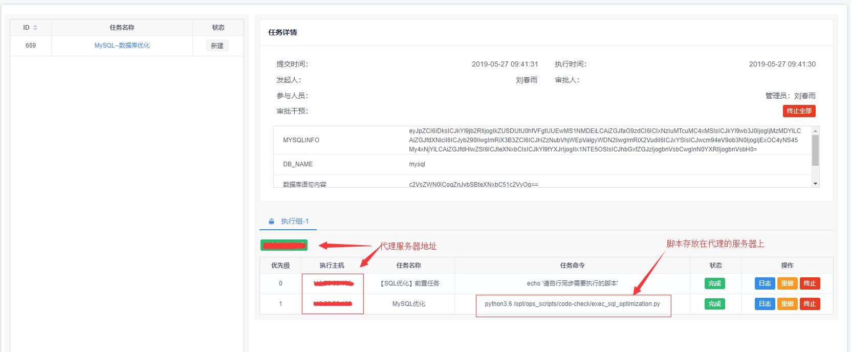The image size is (851, 352).
Task: Click the c2VsZWN0 base64 statement value
Action: pos(473,184)
